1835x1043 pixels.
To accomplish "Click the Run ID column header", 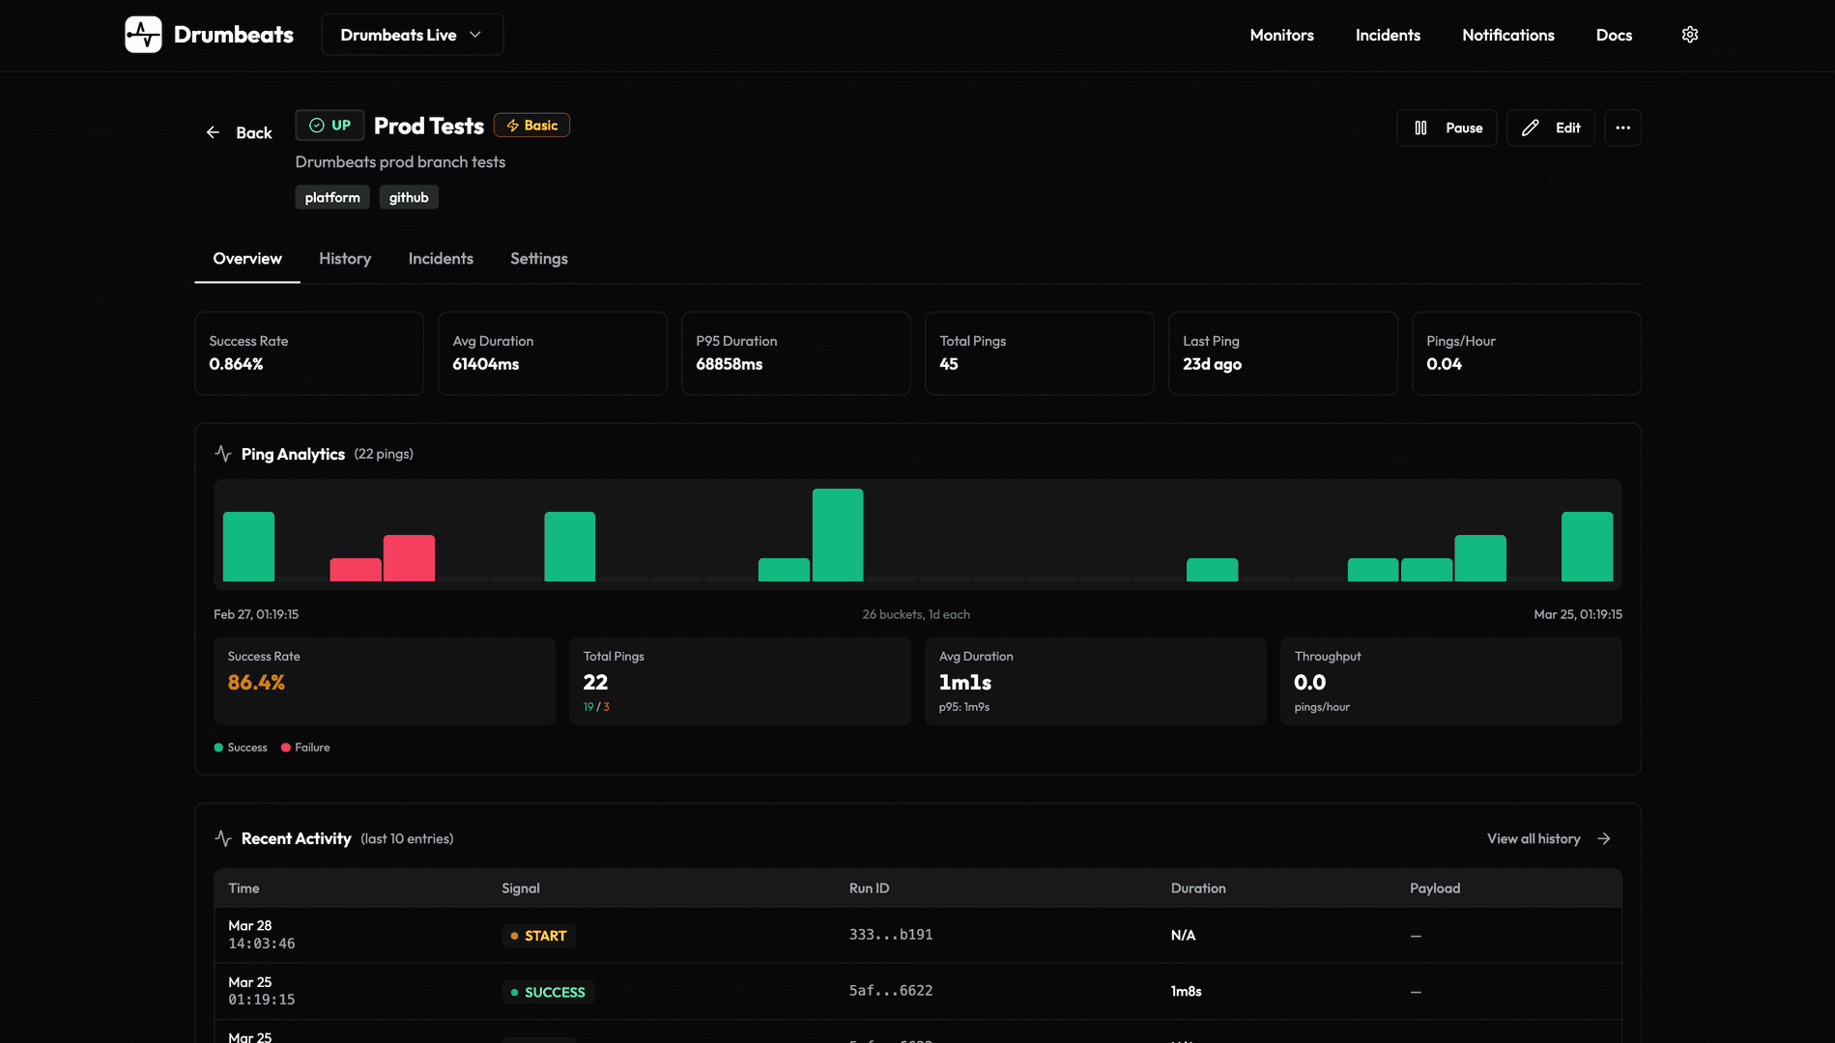I will click(869, 888).
